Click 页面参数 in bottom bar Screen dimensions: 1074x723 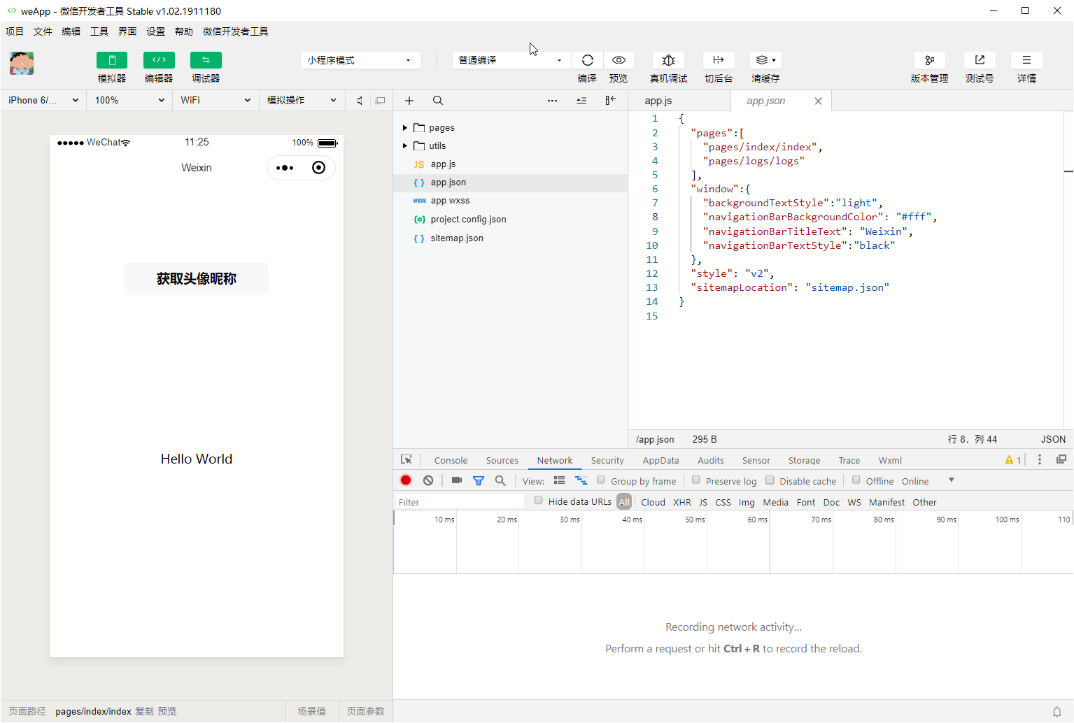point(366,711)
